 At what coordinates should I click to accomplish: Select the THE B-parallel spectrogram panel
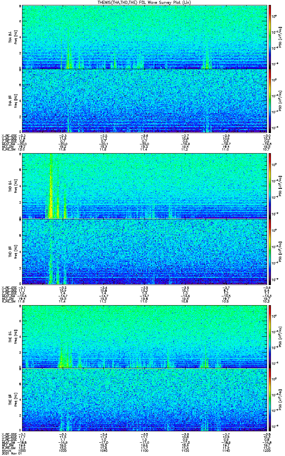coord(145,400)
